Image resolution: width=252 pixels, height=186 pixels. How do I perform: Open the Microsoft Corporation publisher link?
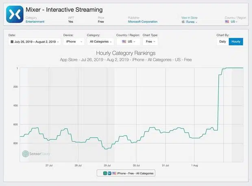coord(143,22)
